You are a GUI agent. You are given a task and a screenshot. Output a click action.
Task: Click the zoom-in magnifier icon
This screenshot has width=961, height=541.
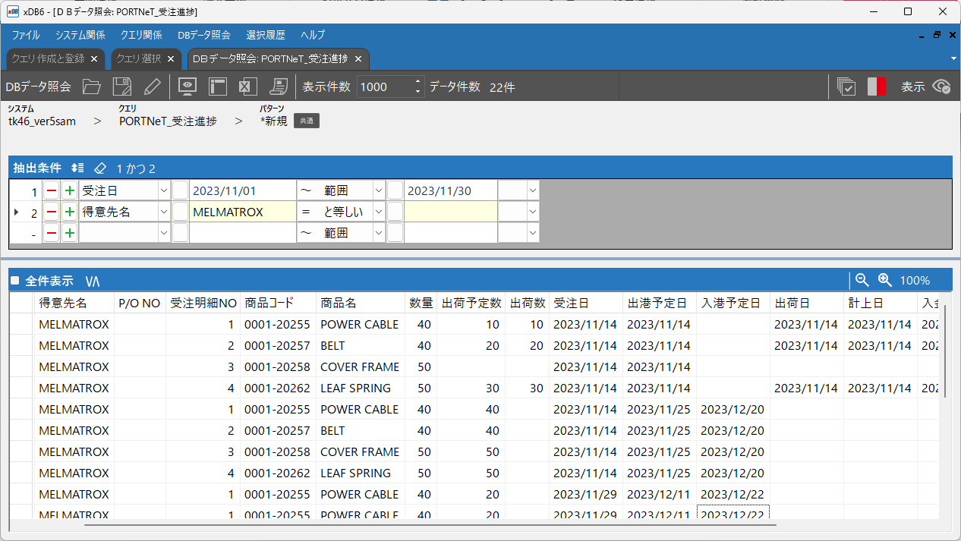pos(884,280)
